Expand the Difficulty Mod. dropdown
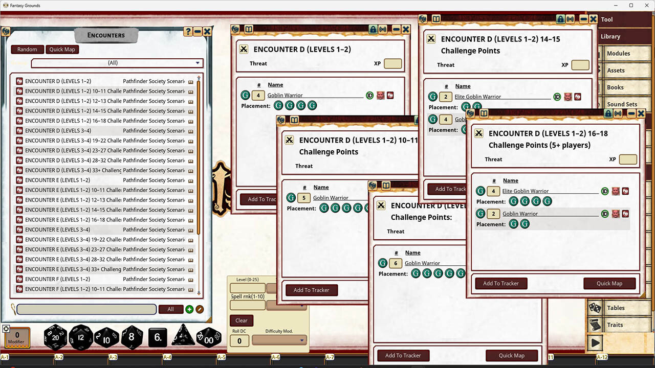Viewport: 655px width, 368px height. coord(279,340)
